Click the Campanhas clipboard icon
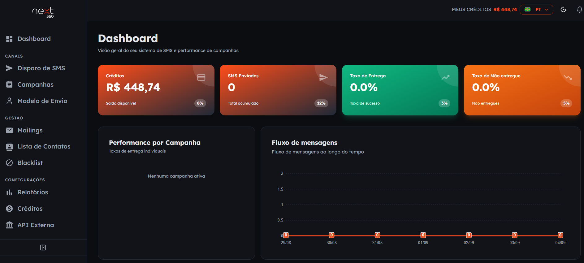Image resolution: width=584 pixels, height=263 pixels. point(9,84)
